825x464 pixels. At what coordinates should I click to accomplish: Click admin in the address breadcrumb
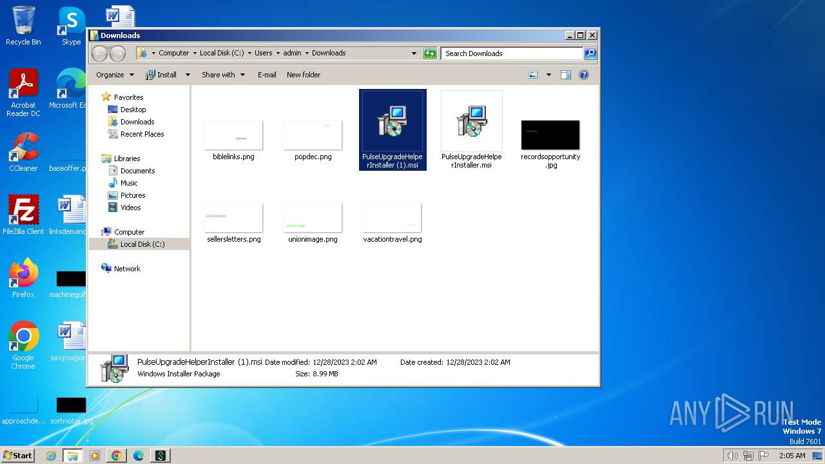(292, 53)
